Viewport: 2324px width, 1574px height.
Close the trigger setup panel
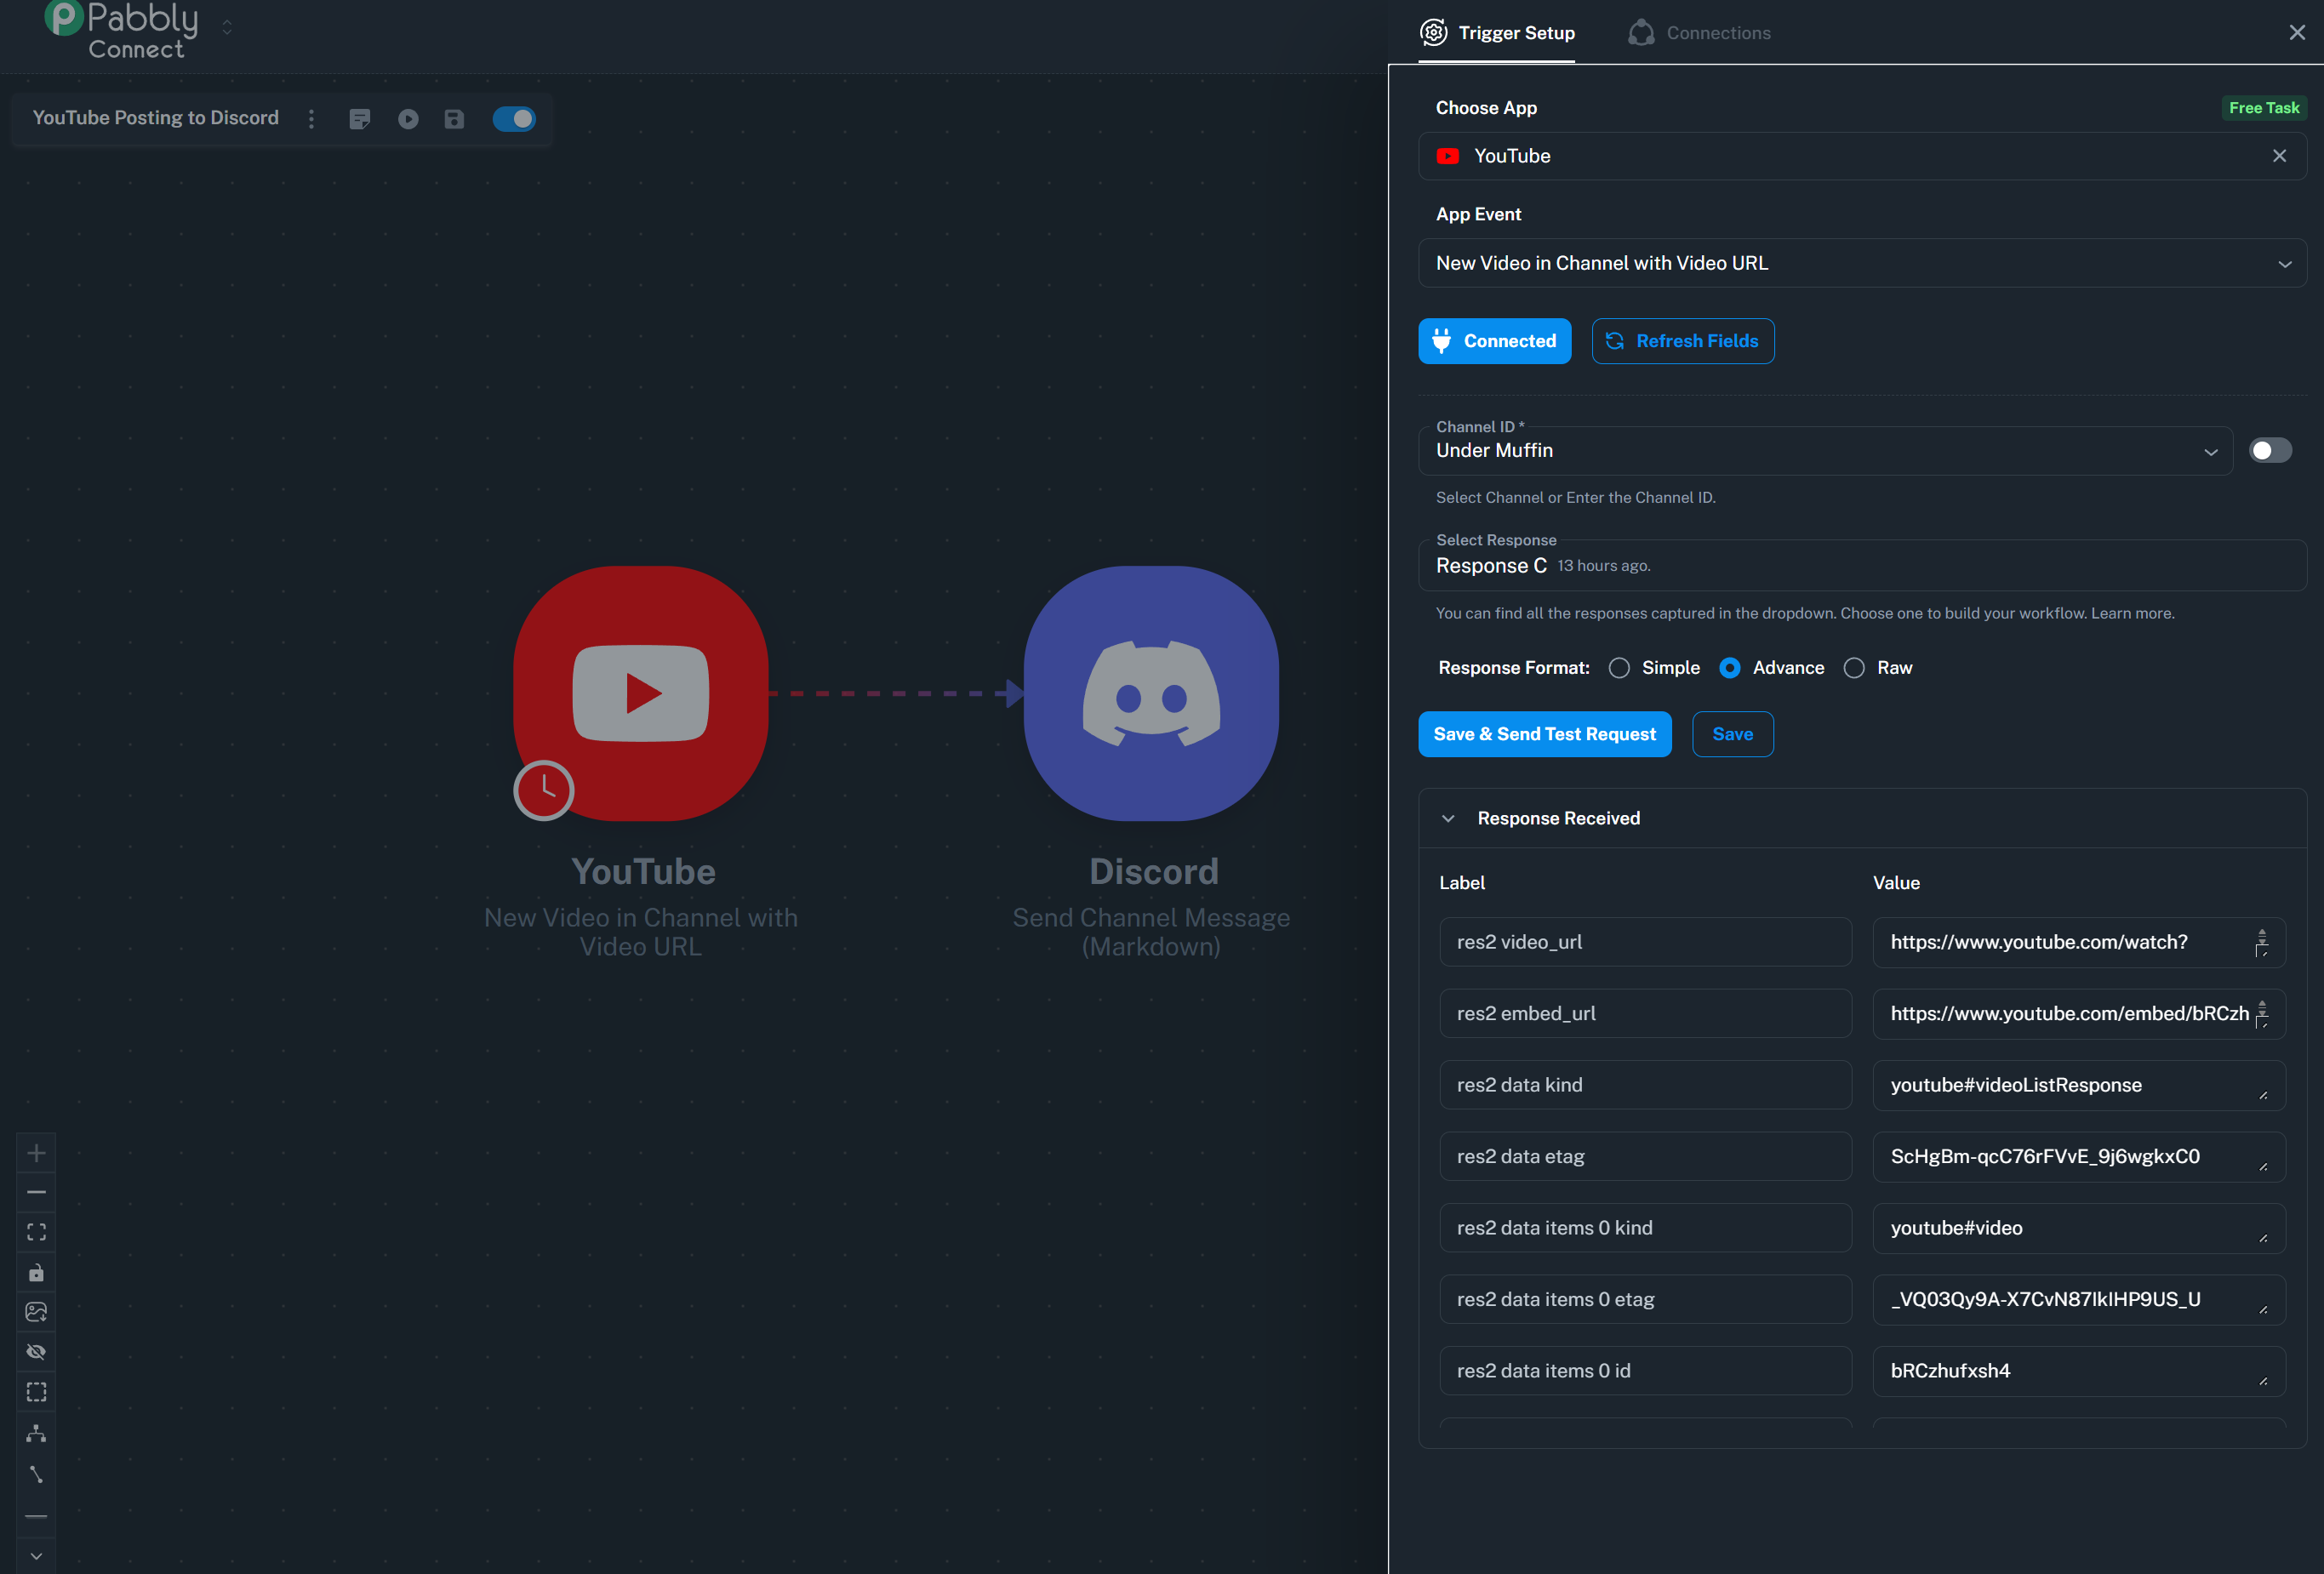tap(2297, 33)
